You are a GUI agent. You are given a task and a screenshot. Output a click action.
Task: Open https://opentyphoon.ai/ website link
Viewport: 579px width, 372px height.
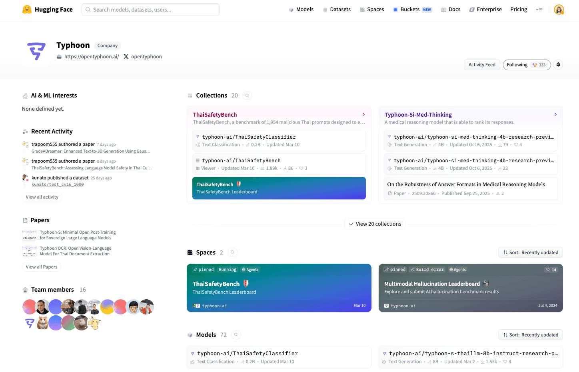pos(92,57)
